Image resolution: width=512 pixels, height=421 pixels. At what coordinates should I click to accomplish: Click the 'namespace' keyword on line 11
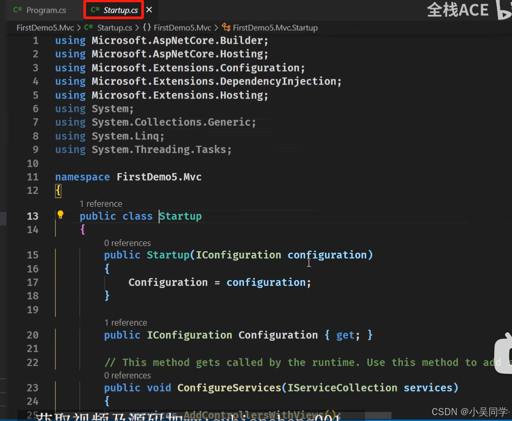(x=82, y=177)
